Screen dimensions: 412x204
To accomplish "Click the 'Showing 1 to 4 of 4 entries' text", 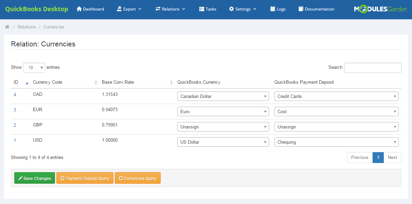I will pyautogui.click(x=37, y=158).
